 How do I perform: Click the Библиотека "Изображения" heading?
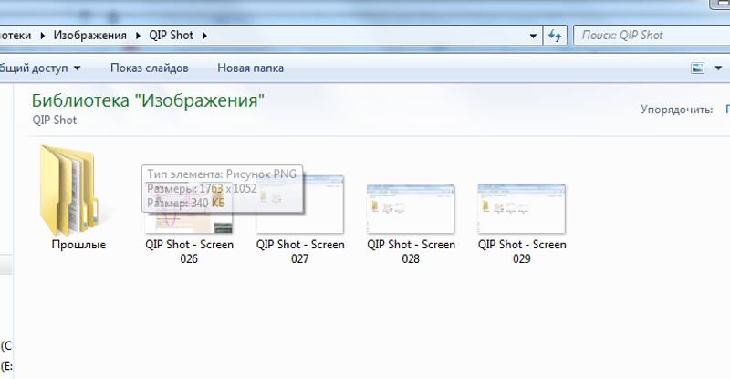(148, 100)
